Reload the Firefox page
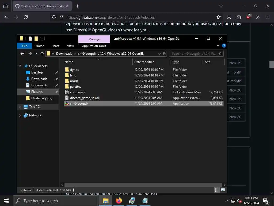This screenshot has height=206, width=274. [26, 17]
